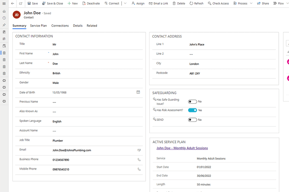The width and height of the screenshot is (289, 192).
Task: Turn off the Has Risk Assessment toggle
Action: pyautogui.click(x=192, y=110)
